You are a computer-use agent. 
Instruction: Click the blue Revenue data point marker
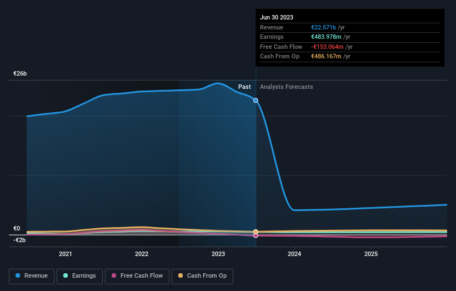(255, 101)
